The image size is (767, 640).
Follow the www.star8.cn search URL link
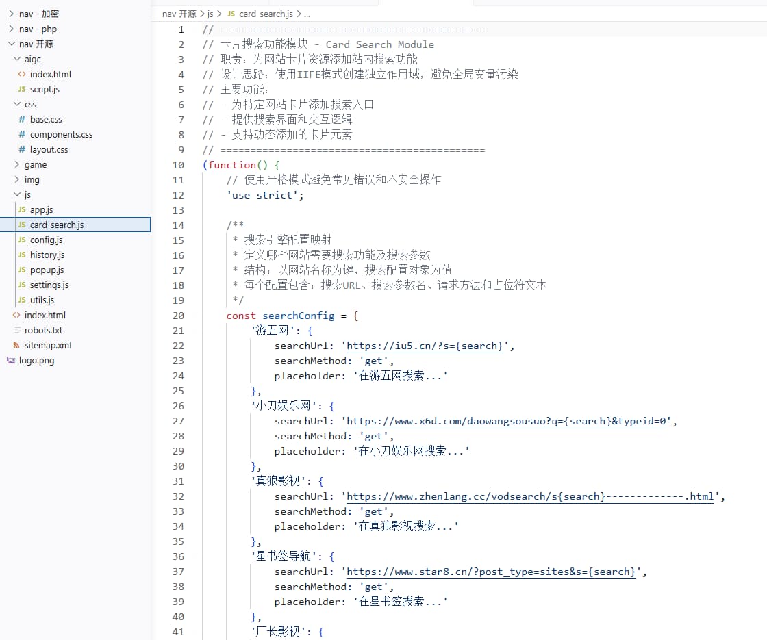click(491, 572)
